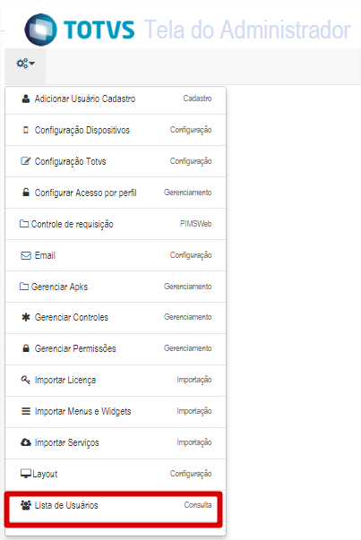
Task: Click the monitor icon beside Layout
Action: coord(26,474)
